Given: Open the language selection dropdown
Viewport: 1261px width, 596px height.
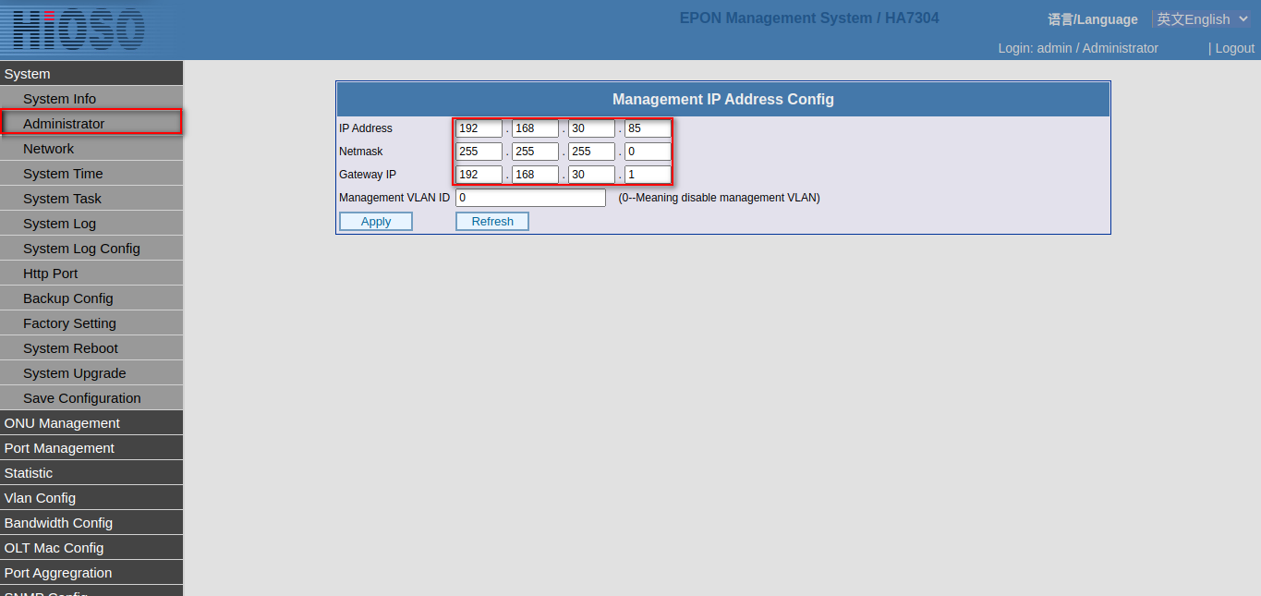Looking at the screenshot, I should click(1201, 19).
